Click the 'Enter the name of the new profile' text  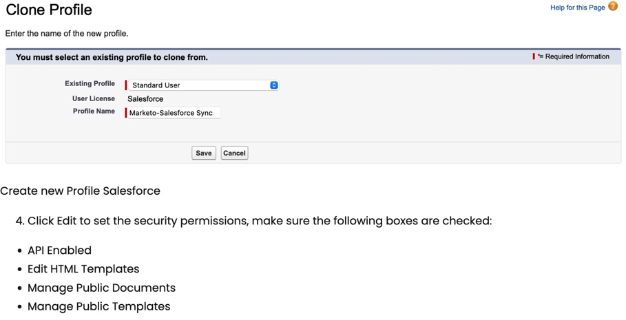(67, 34)
